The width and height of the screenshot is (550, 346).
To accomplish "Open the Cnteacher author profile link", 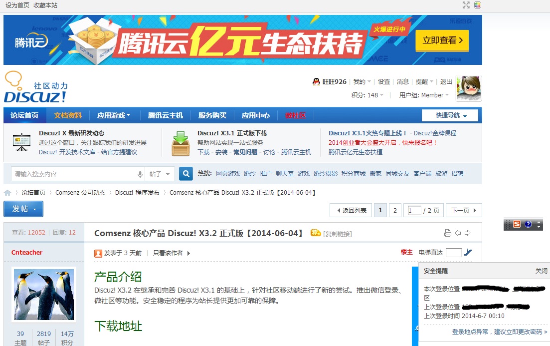I will pyautogui.click(x=26, y=252).
